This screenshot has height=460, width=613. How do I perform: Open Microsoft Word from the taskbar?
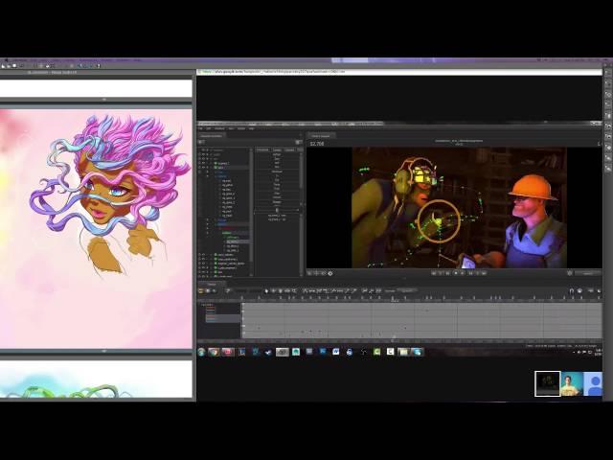tap(336, 352)
